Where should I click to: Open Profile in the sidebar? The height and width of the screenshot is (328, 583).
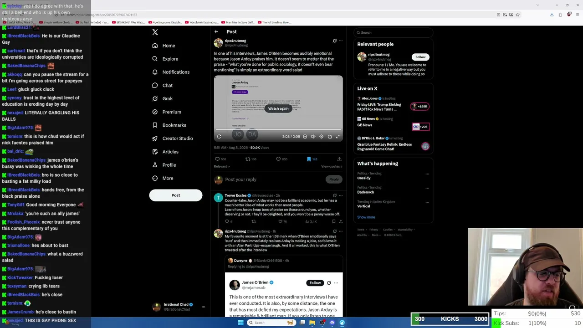coord(164,165)
